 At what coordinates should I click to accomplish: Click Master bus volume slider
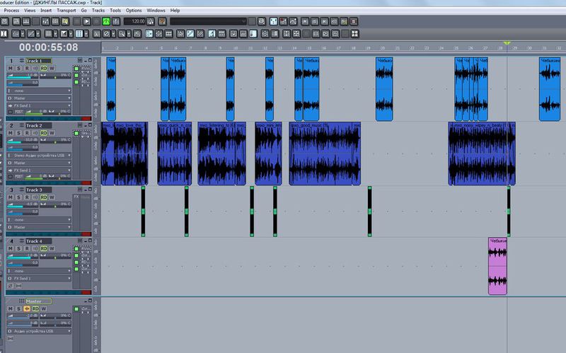tap(23, 316)
